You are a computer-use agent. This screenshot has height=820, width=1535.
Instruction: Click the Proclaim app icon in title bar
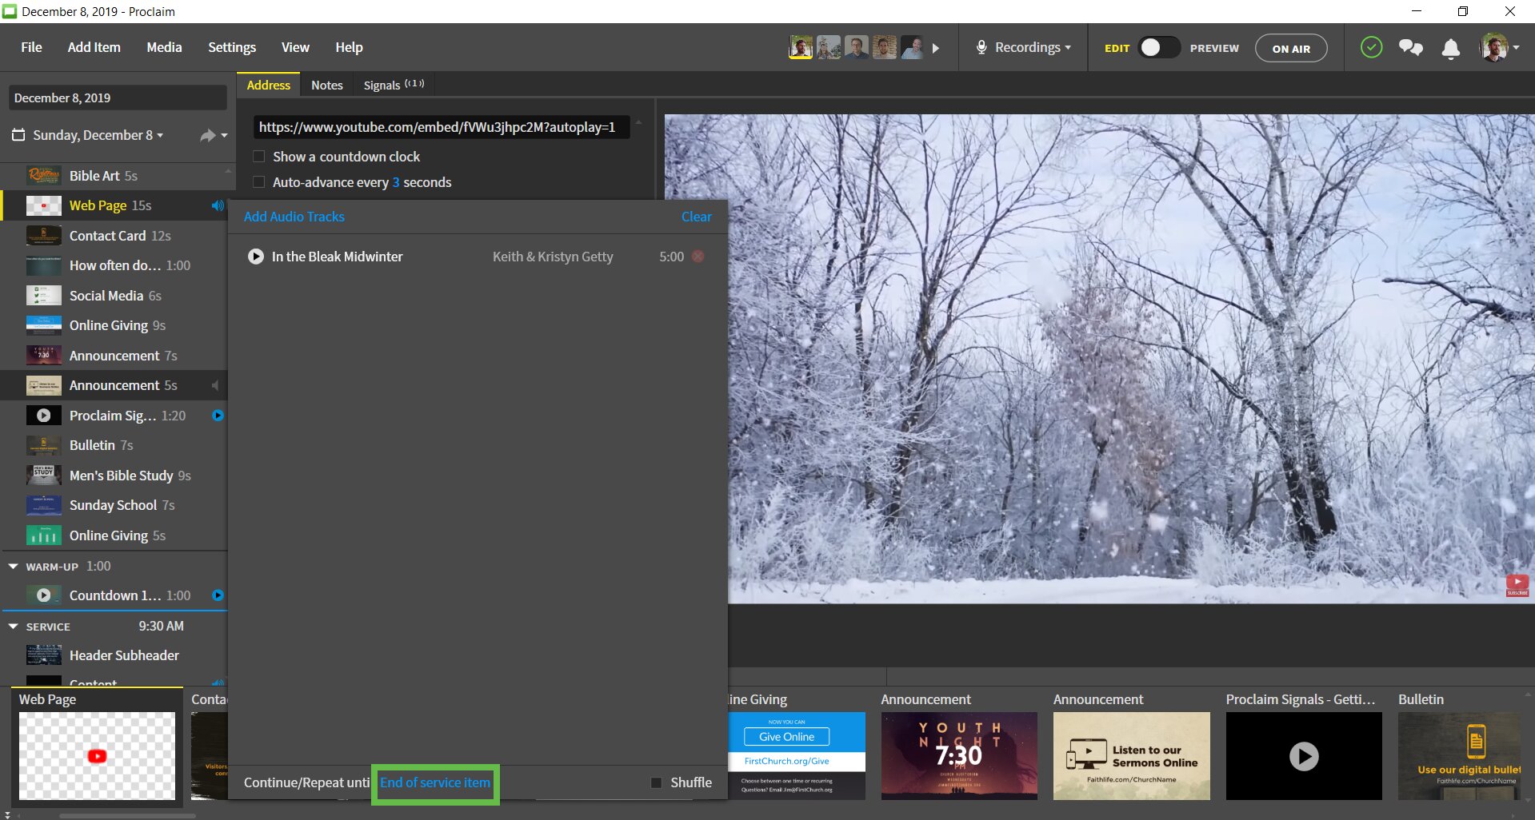tap(10, 11)
